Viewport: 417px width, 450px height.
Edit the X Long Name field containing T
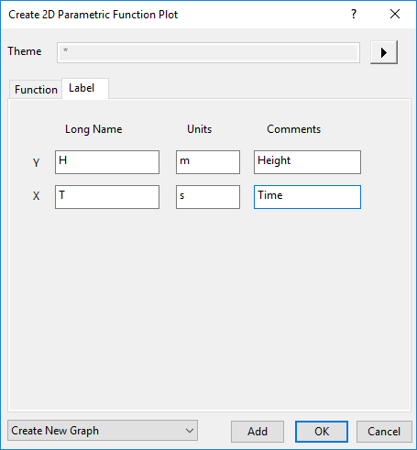pos(107,197)
